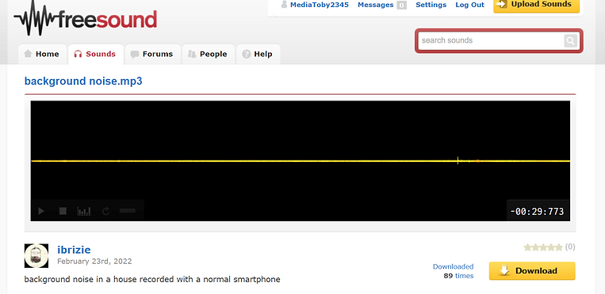Viewport: 605px width, 294px height.
Task: Open Messages inbox link
Action: click(x=375, y=5)
